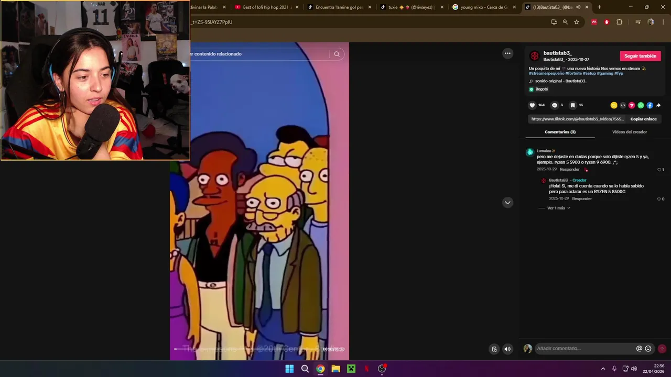Send to friends via red paper-plane icon

point(632,105)
